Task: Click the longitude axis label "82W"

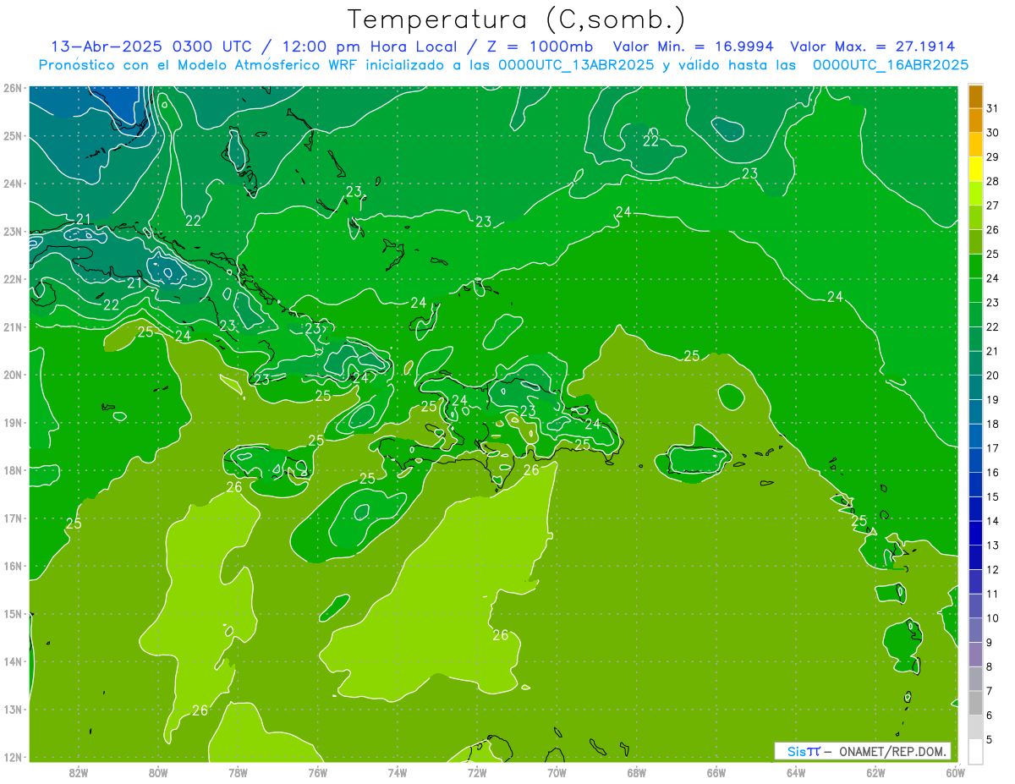Action: point(78,771)
